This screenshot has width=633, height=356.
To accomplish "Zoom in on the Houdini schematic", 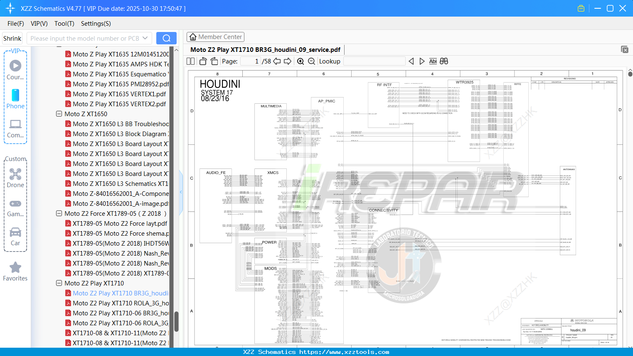I will click(300, 61).
